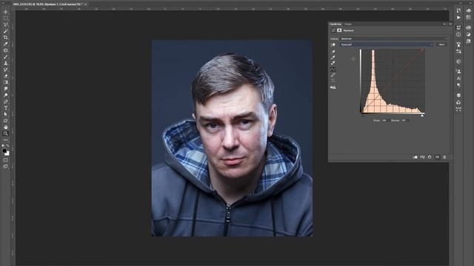This screenshot has height=266, width=474.
Task: Click the smooth curve values icon
Action: tap(333, 81)
